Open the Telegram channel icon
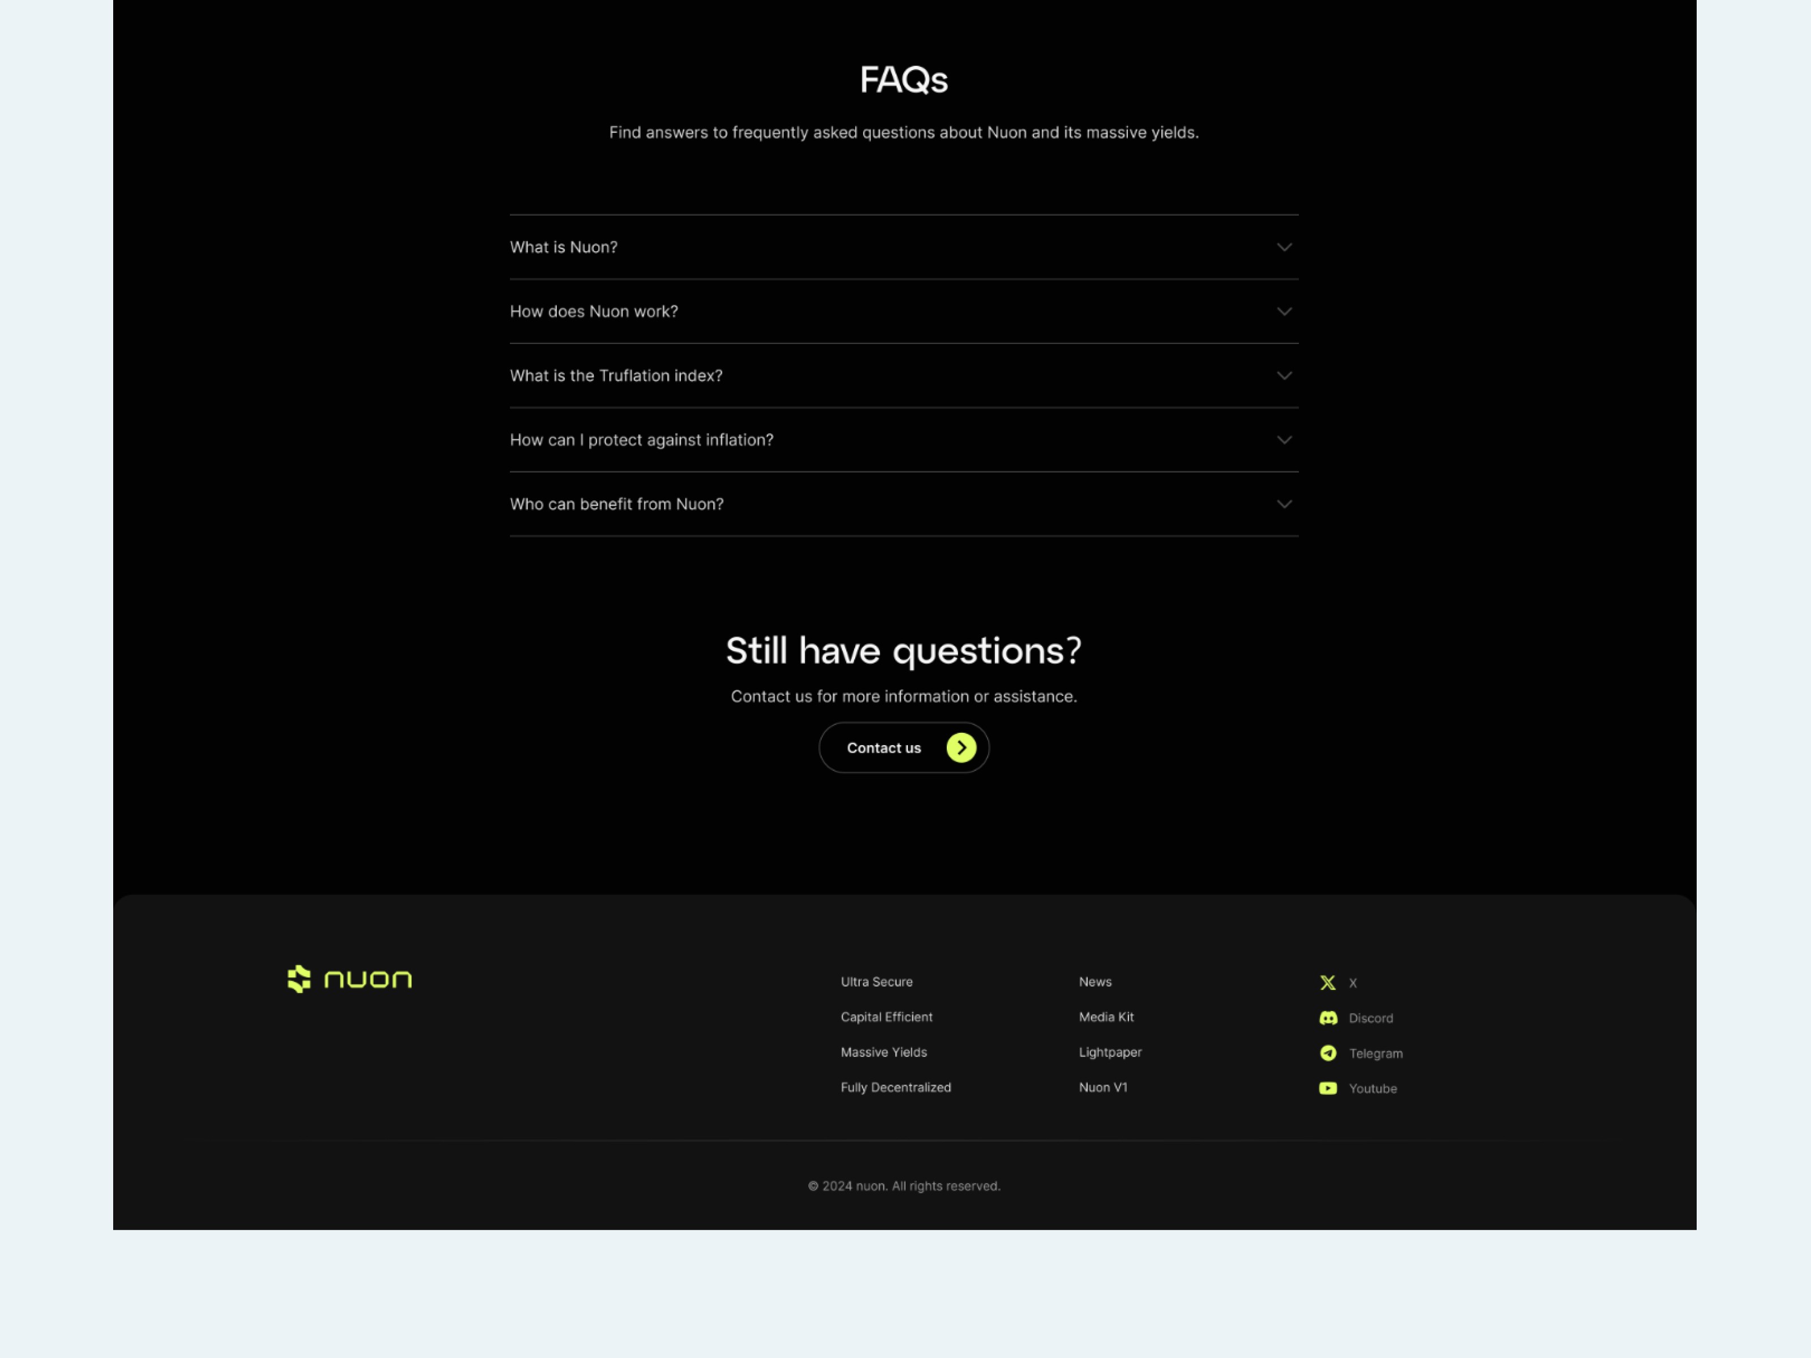 pyautogui.click(x=1328, y=1053)
